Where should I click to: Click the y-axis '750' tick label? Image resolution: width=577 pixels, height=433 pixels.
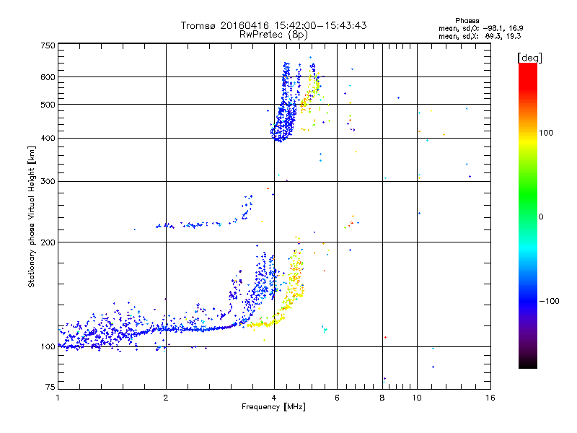tap(48, 45)
